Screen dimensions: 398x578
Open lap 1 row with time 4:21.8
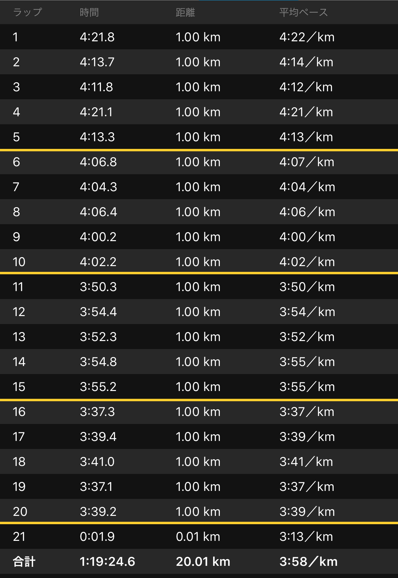point(199,37)
